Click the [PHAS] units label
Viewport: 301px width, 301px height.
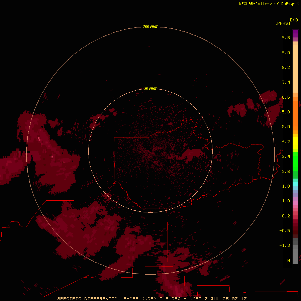tap(283, 23)
